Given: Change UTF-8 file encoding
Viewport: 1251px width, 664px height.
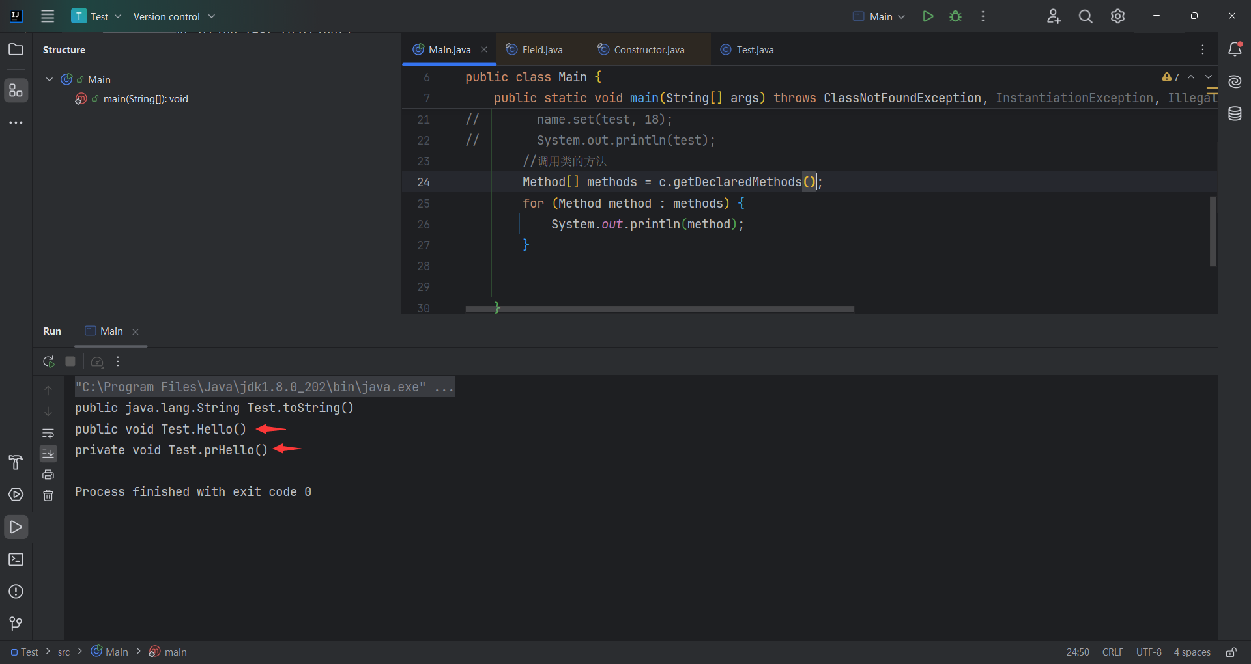Looking at the screenshot, I should point(1149,652).
